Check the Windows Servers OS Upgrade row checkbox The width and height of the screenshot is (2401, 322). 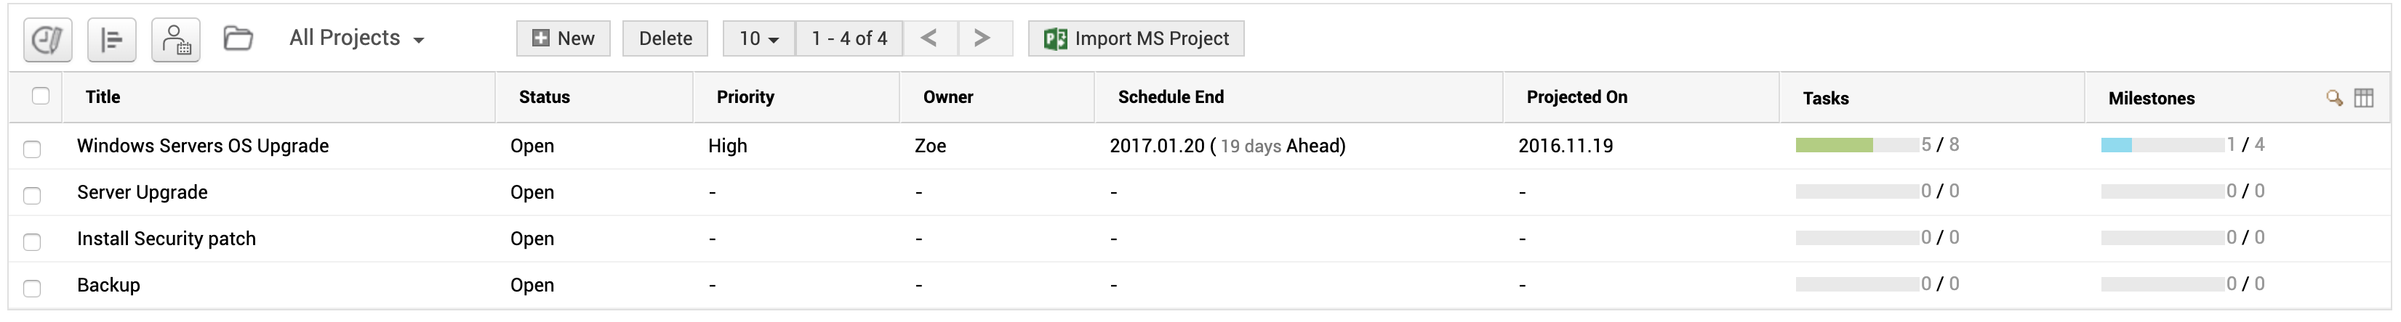pyautogui.click(x=33, y=149)
